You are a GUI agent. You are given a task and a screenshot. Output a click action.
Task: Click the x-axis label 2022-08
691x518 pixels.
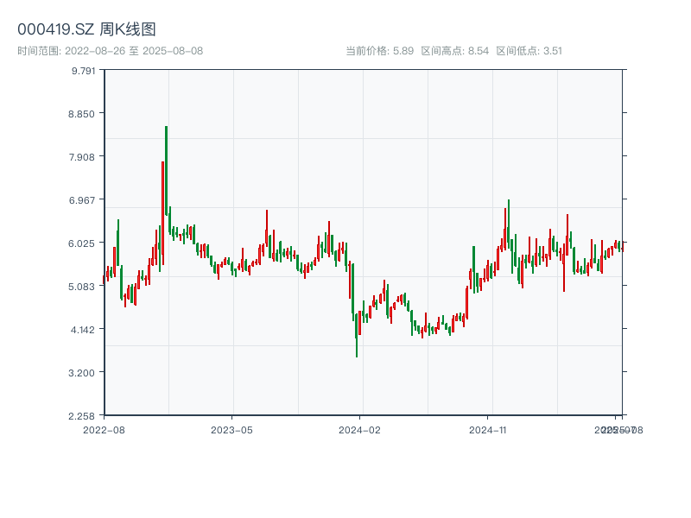click(x=104, y=430)
